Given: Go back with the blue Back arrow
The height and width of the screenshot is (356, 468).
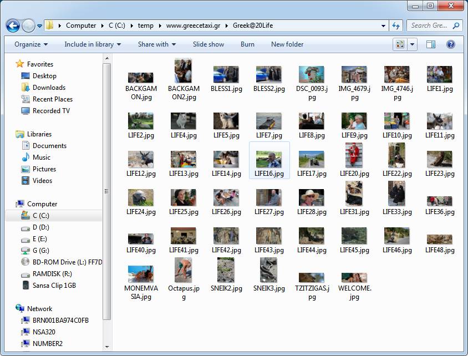Looking at the screenshot, I should 13,26.
